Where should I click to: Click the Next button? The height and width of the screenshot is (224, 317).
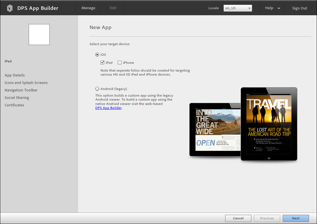pos(296,218)
